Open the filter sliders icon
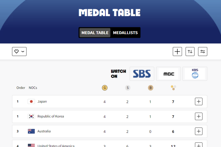Image resolution: width=221 pixels, height=147 pixels. tap(202, 52)
